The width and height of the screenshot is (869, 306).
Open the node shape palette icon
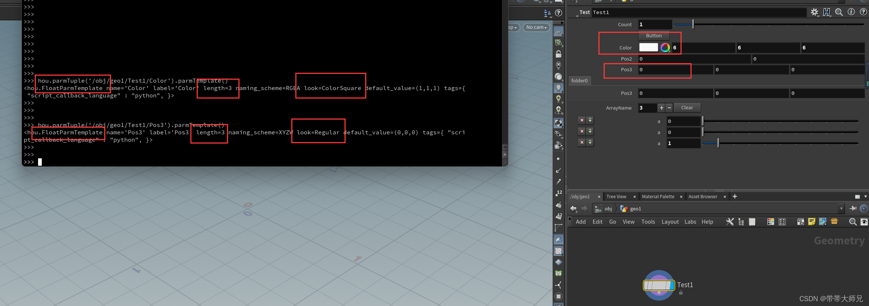[782, 222]
